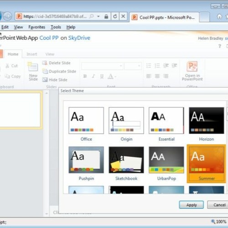Image resolution: width=228 pixels, height=228 pixels.
Task: Click the New Slide icon
Action: pos(33,67)
